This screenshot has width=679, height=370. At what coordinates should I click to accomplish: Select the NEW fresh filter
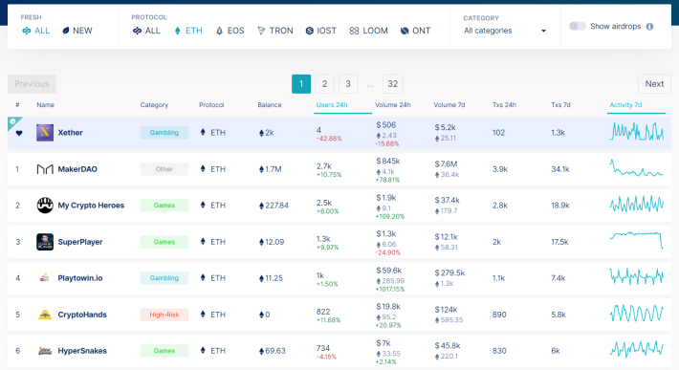point(77,31)
